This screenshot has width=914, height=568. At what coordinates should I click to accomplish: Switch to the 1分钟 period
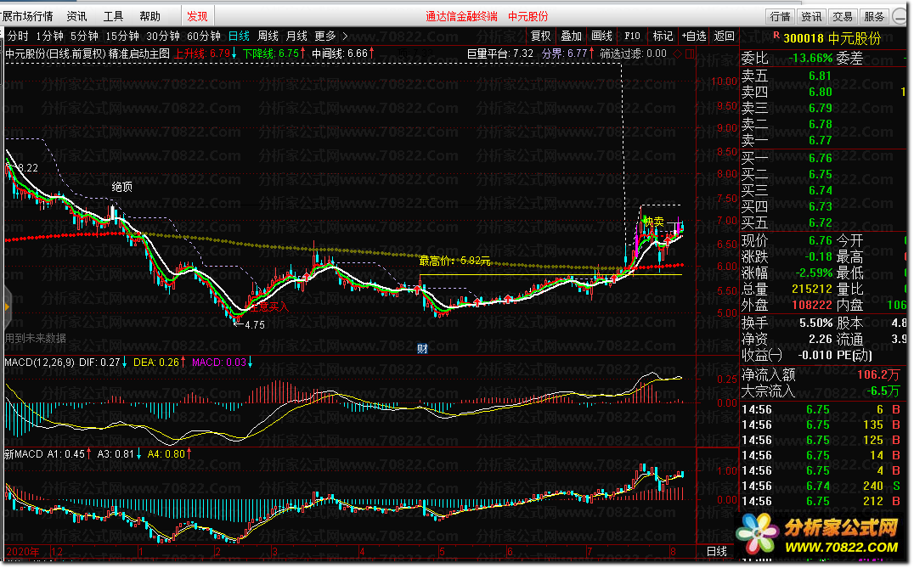[49, 37]
